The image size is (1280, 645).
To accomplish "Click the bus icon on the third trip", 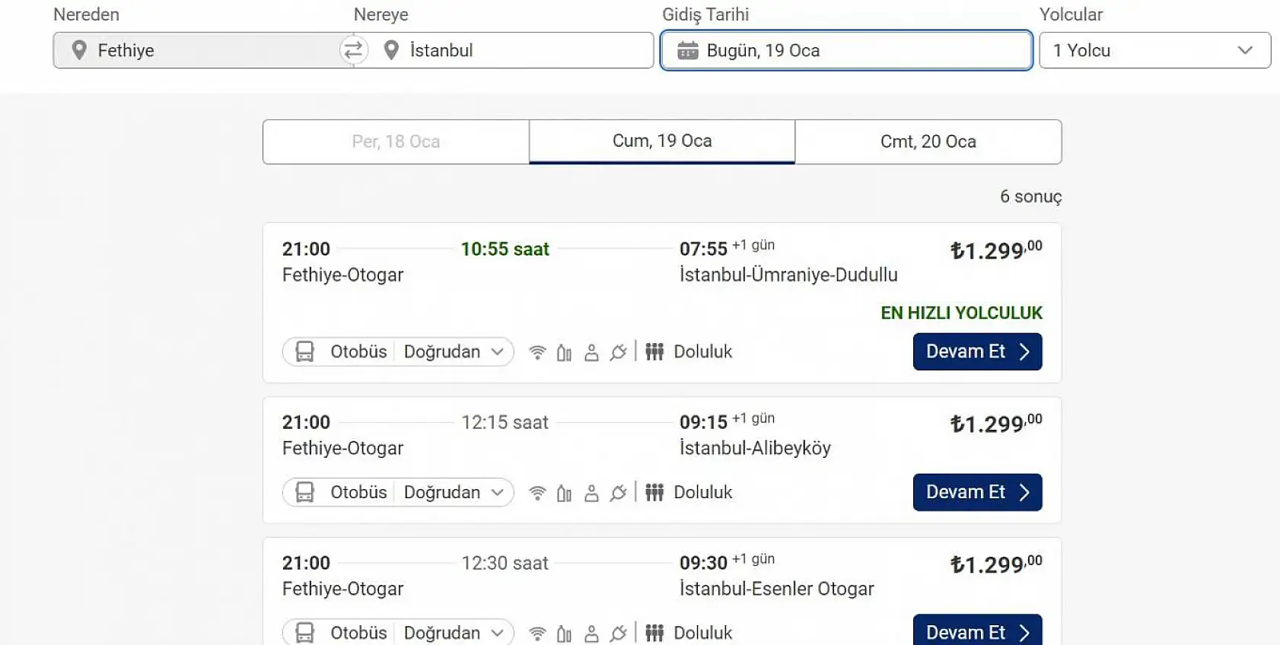I will pyautogui.click(x=305, y=632).
